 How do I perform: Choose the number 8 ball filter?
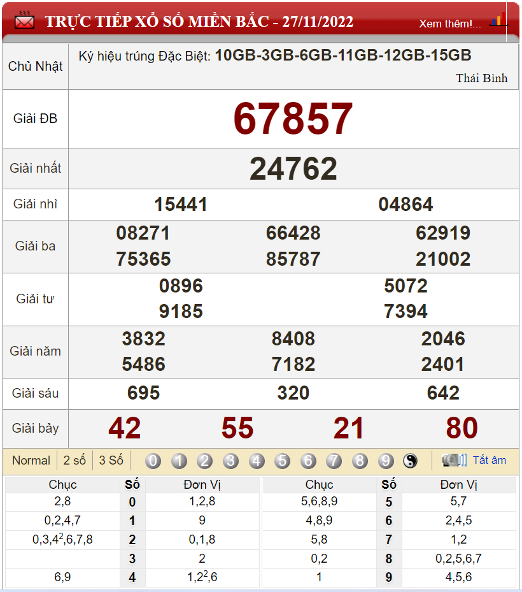point(360,461)
